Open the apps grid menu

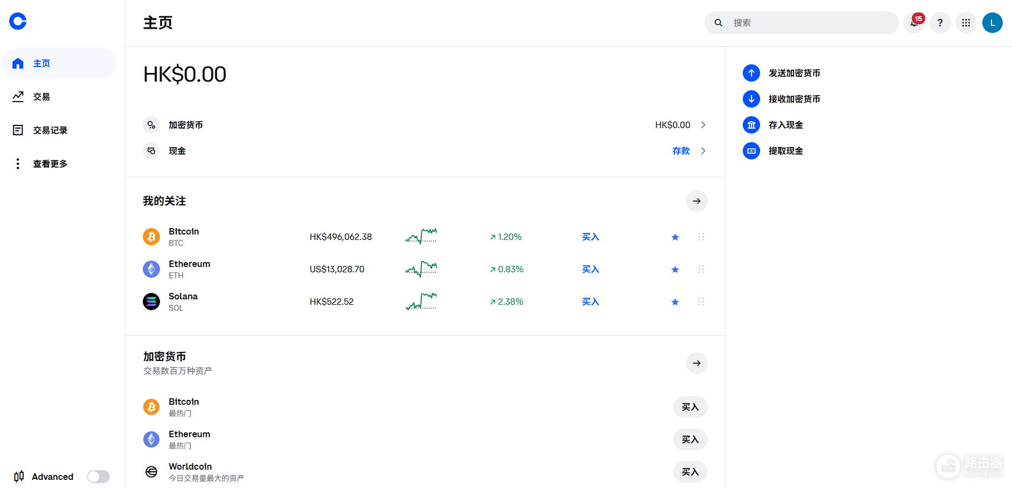(966, 23)
